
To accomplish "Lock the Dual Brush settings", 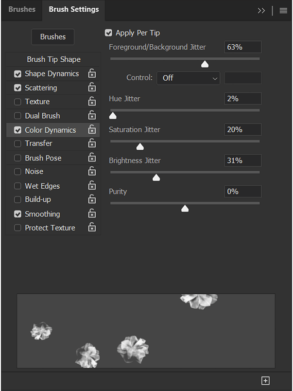I will tap(91, 116).
